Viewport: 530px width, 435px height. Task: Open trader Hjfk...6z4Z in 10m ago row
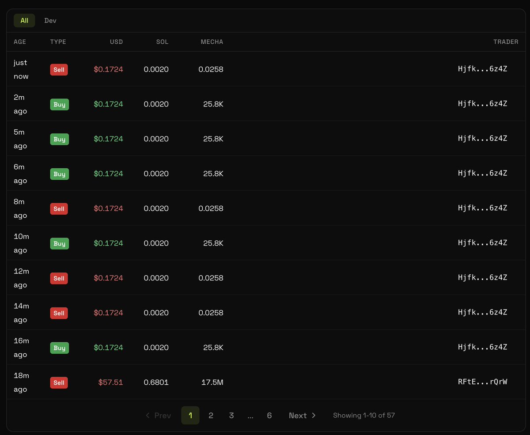tap(483, 243)
